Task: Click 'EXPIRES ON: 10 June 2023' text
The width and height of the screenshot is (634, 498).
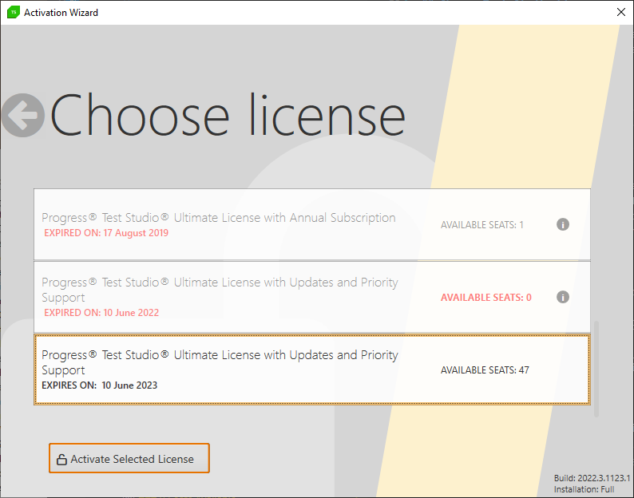Action: pyautogui.click(x=100, y=385)
